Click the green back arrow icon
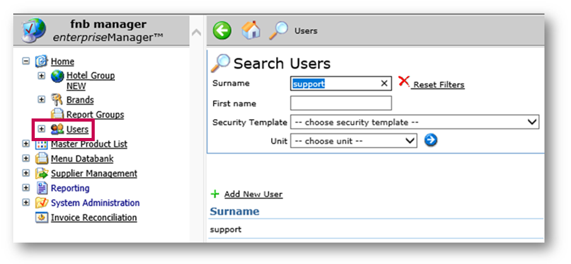 coord(222,30)
